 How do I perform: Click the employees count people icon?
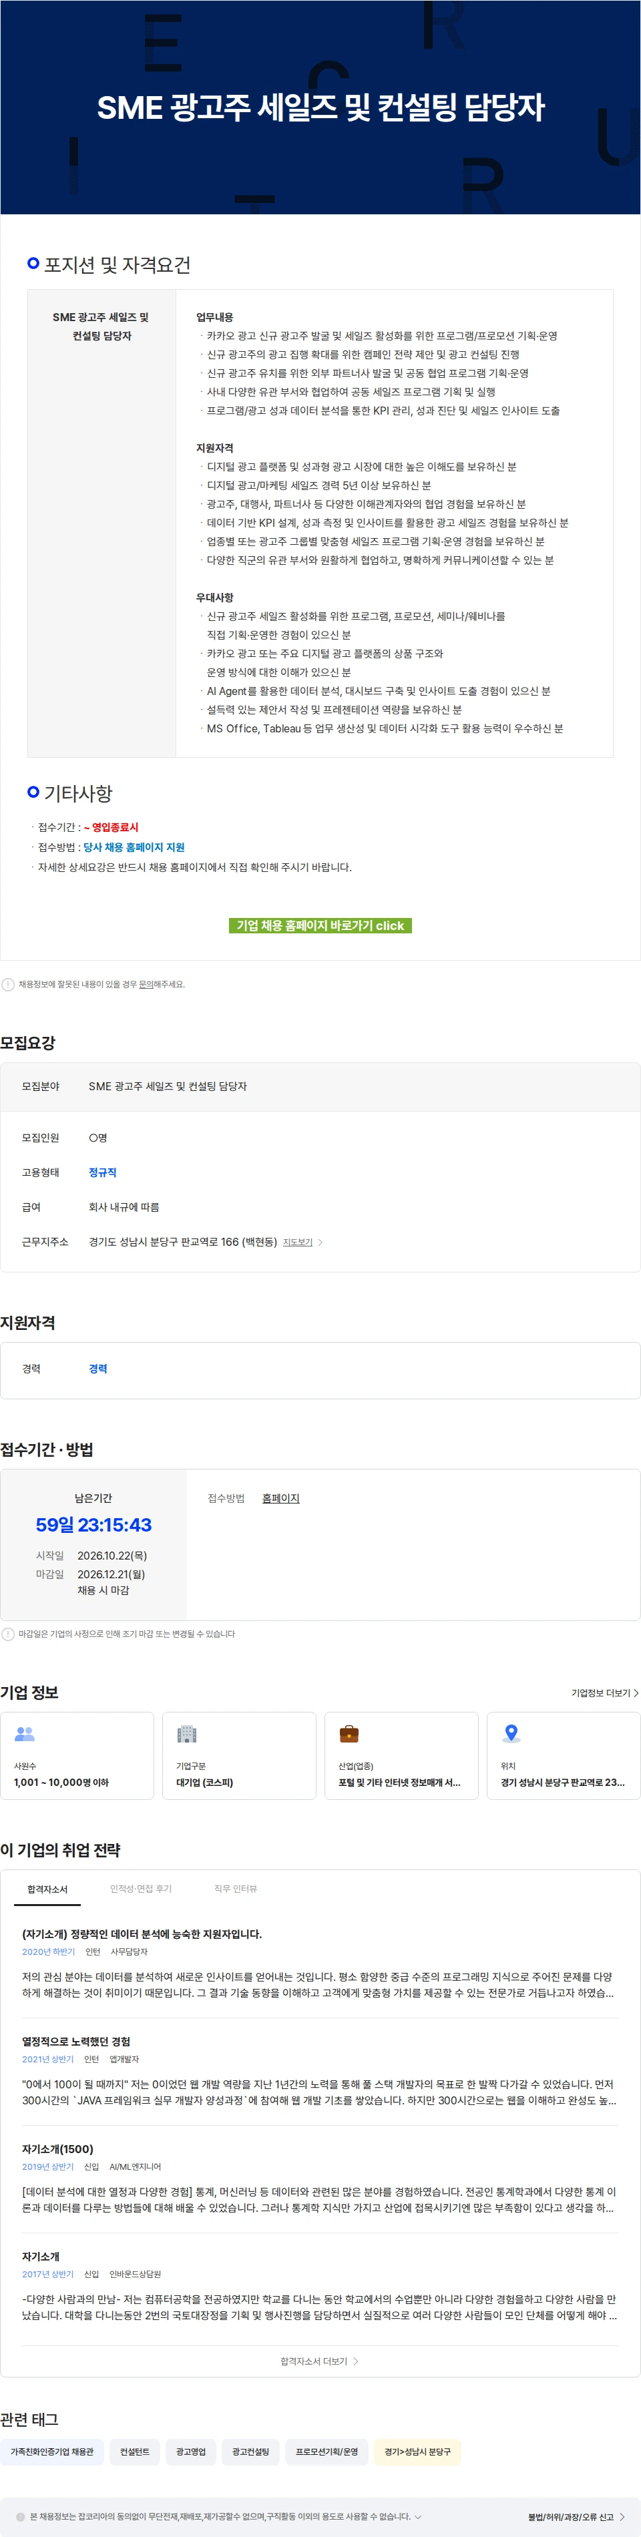point(25,1733)
